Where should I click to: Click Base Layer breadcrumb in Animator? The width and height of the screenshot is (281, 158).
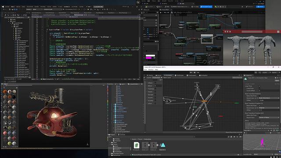point(167,78)
